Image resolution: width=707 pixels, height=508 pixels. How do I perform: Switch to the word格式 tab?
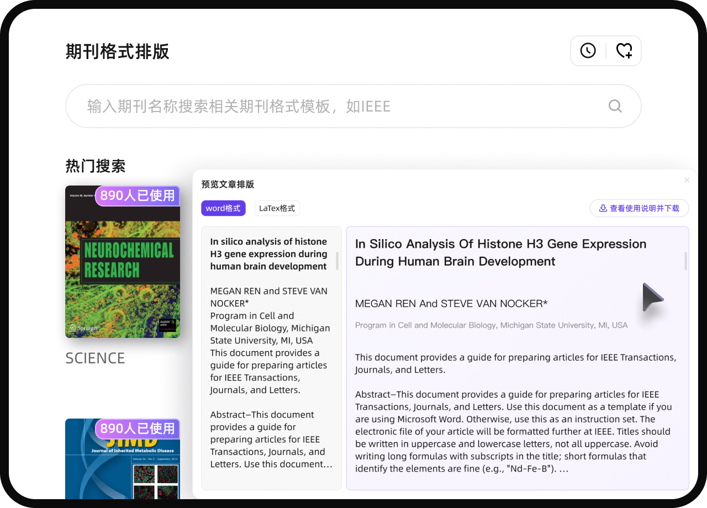click(x=223, y=208)
